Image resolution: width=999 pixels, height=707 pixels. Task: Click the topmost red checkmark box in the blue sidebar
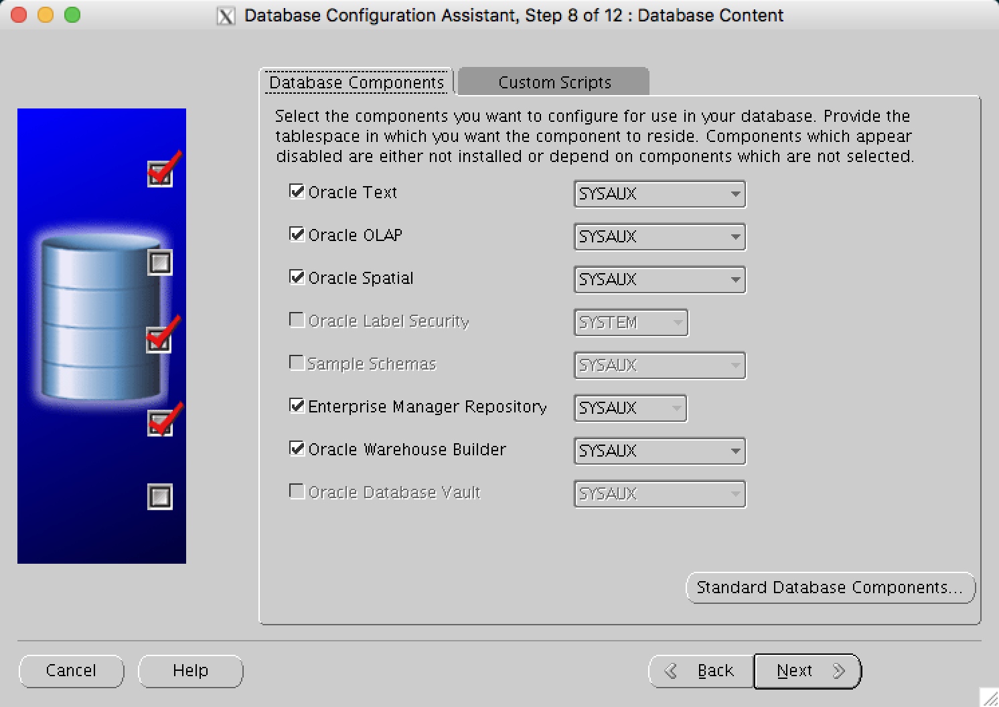[161, 173]
